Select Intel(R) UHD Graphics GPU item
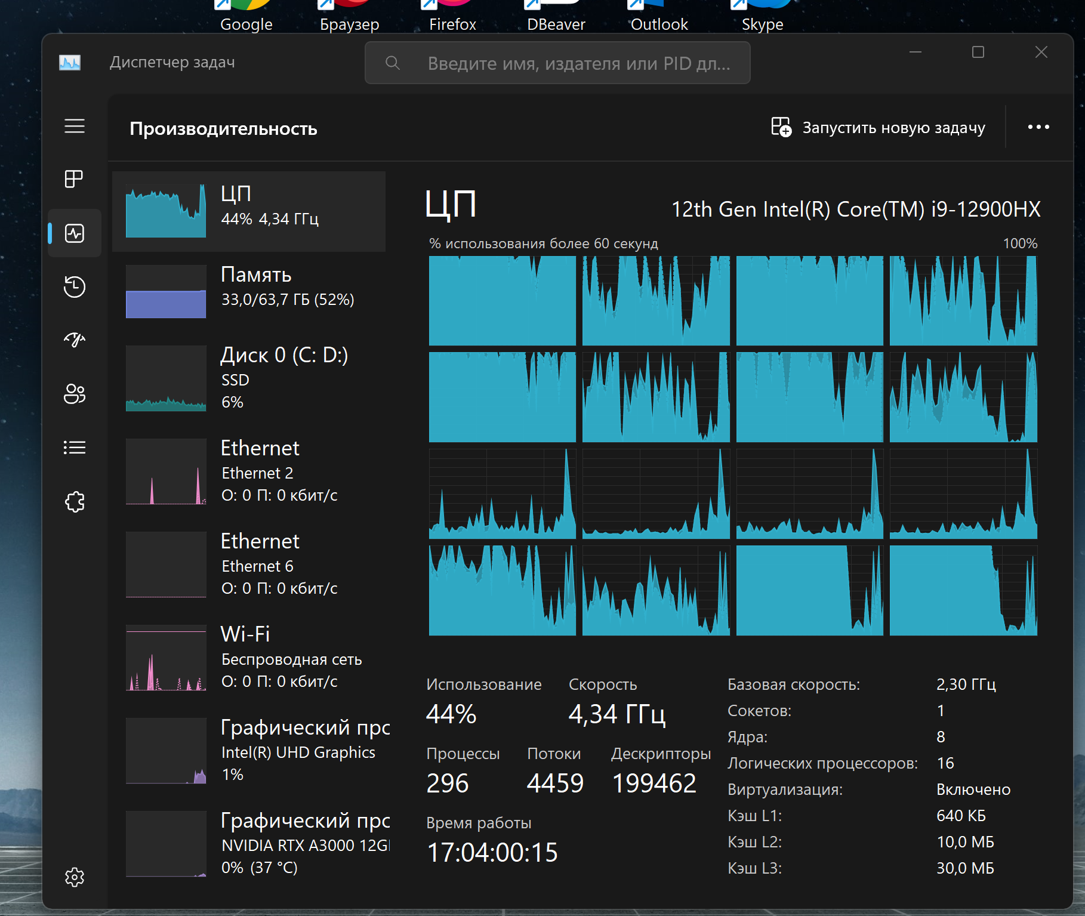1085x916 pixels. (249, 751)
